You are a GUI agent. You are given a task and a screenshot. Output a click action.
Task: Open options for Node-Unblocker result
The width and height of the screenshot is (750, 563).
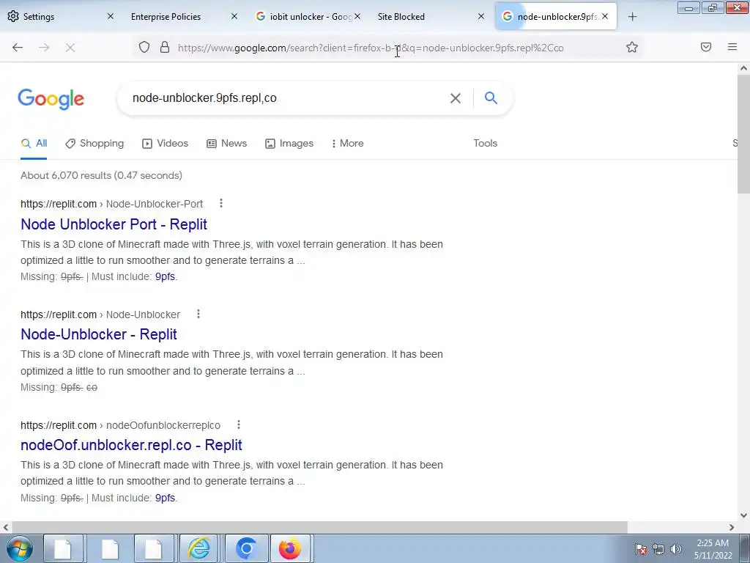(198, 314)
